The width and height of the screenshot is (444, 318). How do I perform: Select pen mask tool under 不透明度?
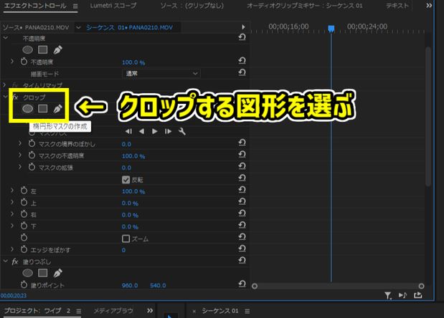coord(58,49)
